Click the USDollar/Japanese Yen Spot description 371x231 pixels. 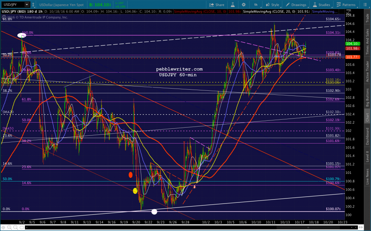(62, 5)
